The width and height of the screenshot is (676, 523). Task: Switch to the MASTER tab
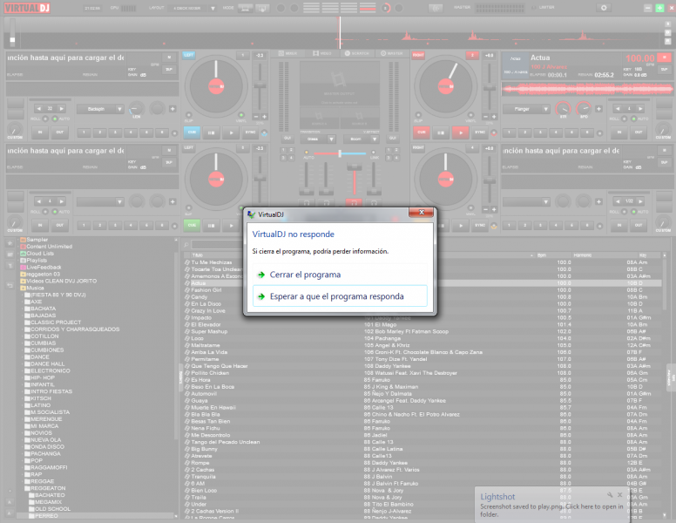point(392,53)
